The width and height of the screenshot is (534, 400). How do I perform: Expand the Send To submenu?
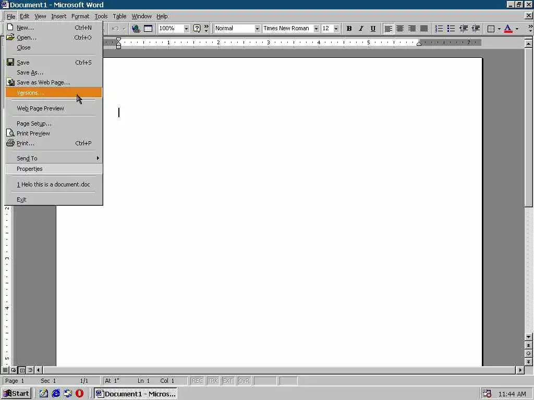[54, 158]
